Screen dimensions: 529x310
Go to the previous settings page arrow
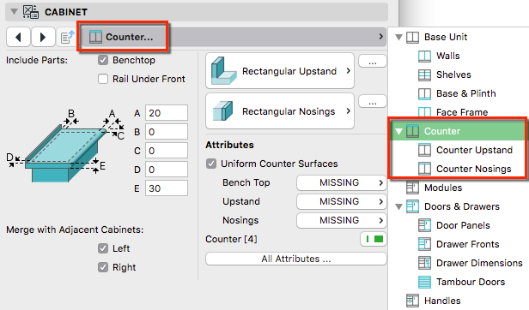point(18,37)
